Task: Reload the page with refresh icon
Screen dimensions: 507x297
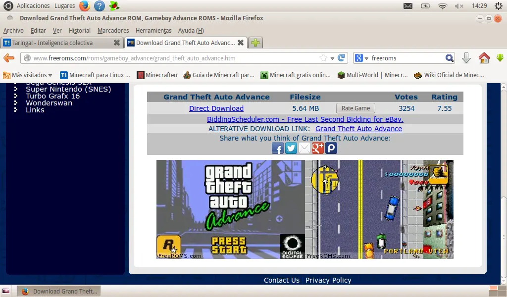Action: (342, 58)
